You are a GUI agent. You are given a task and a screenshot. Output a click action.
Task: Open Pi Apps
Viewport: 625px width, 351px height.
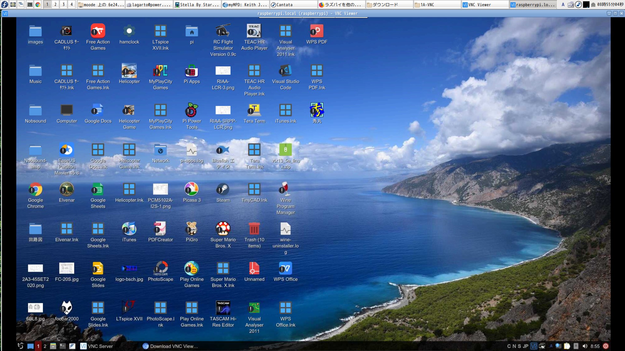click(192, 71)
